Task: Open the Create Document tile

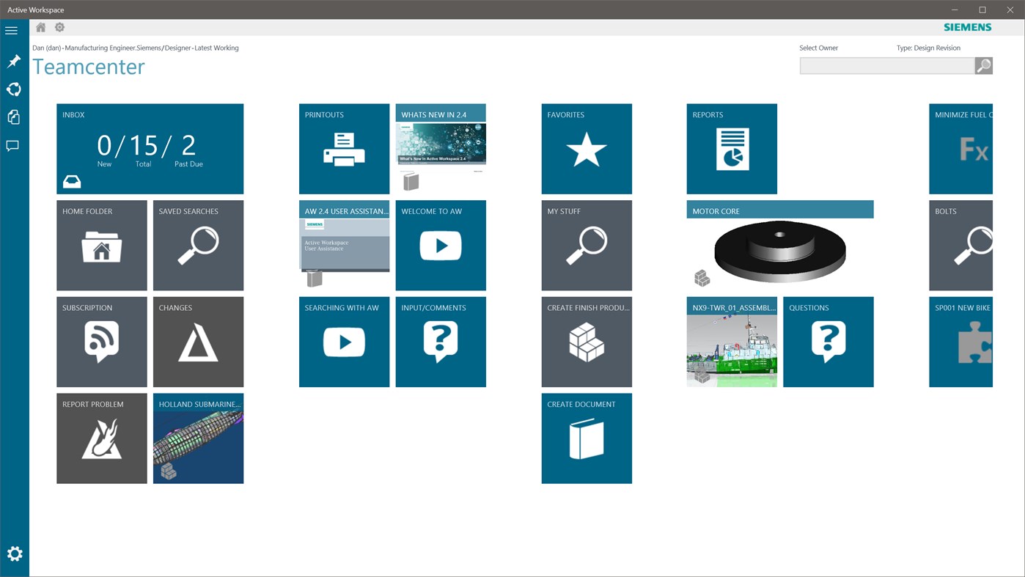Action: 586,438
